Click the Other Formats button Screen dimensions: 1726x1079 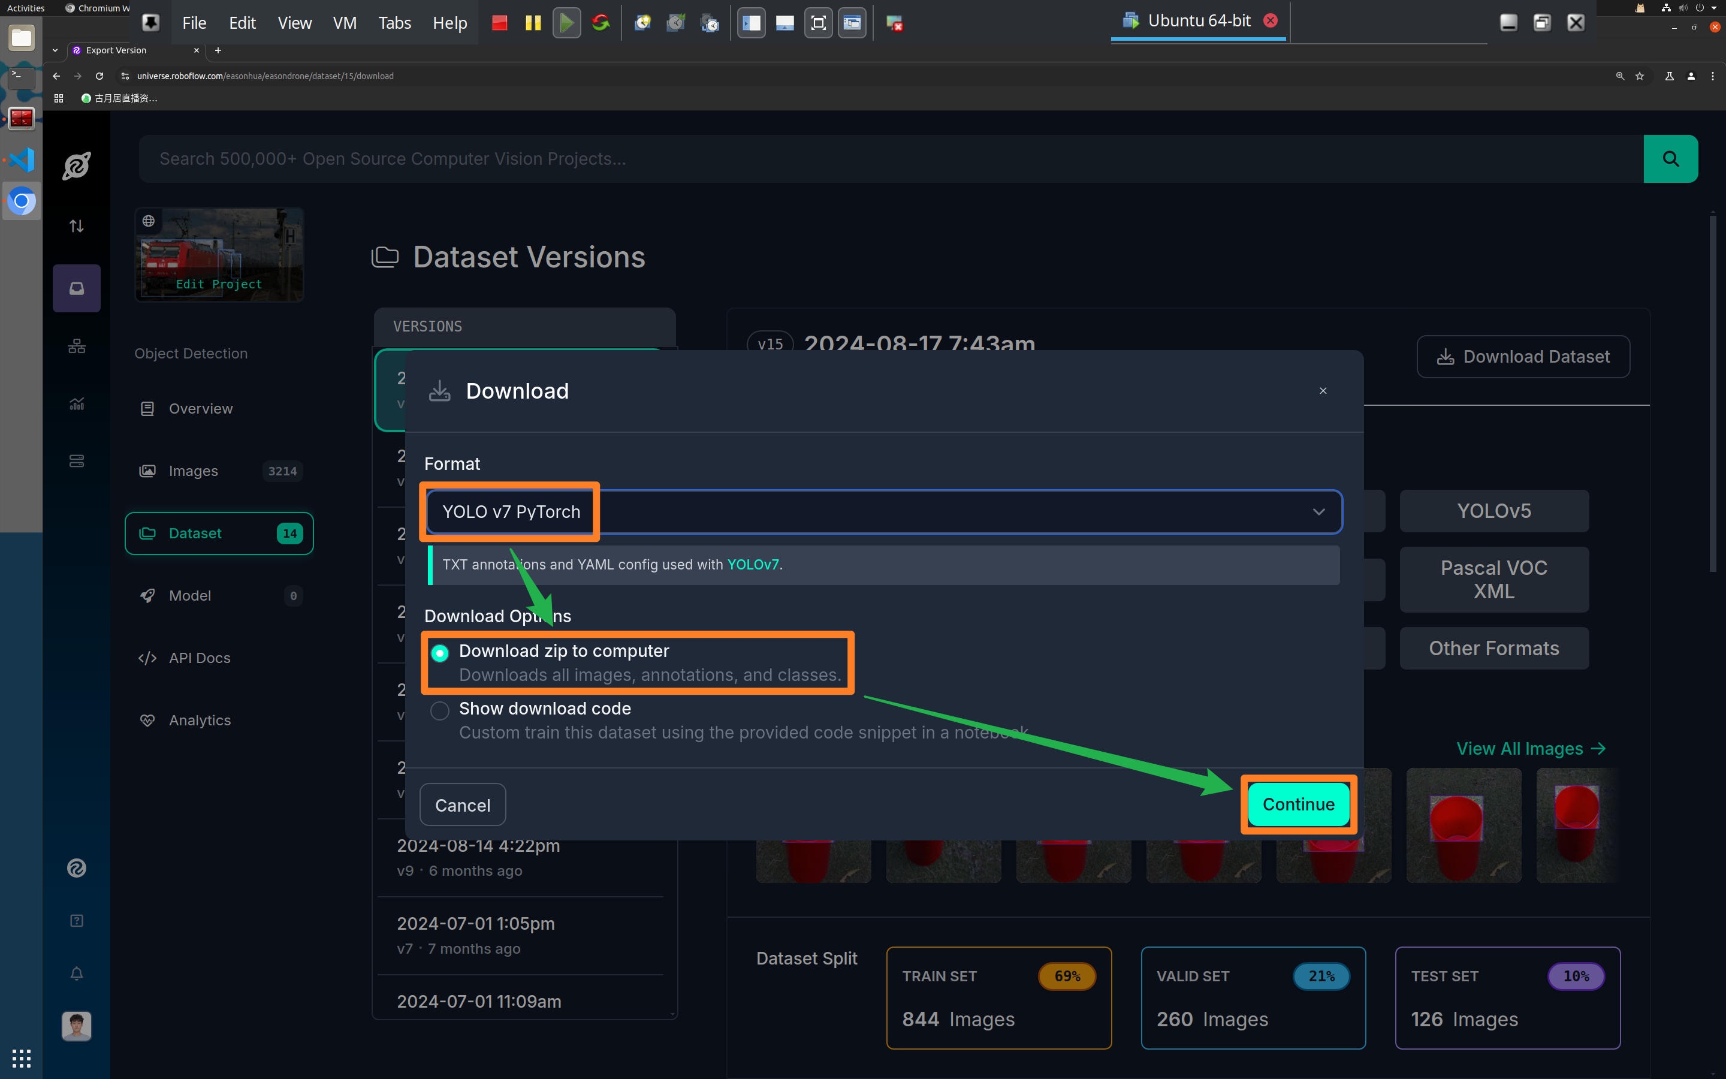point(1493,648)
